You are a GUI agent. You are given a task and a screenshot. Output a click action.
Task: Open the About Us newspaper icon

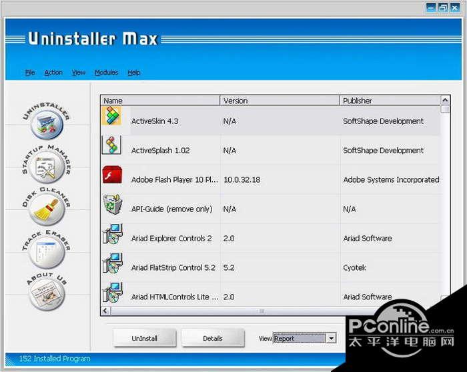point(47,294)
